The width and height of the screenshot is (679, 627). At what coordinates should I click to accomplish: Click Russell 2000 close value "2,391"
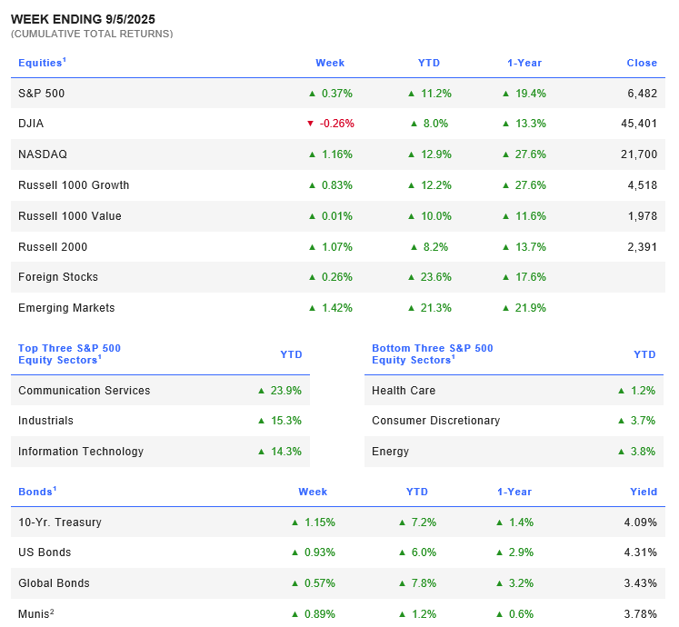tap(643, 247)
